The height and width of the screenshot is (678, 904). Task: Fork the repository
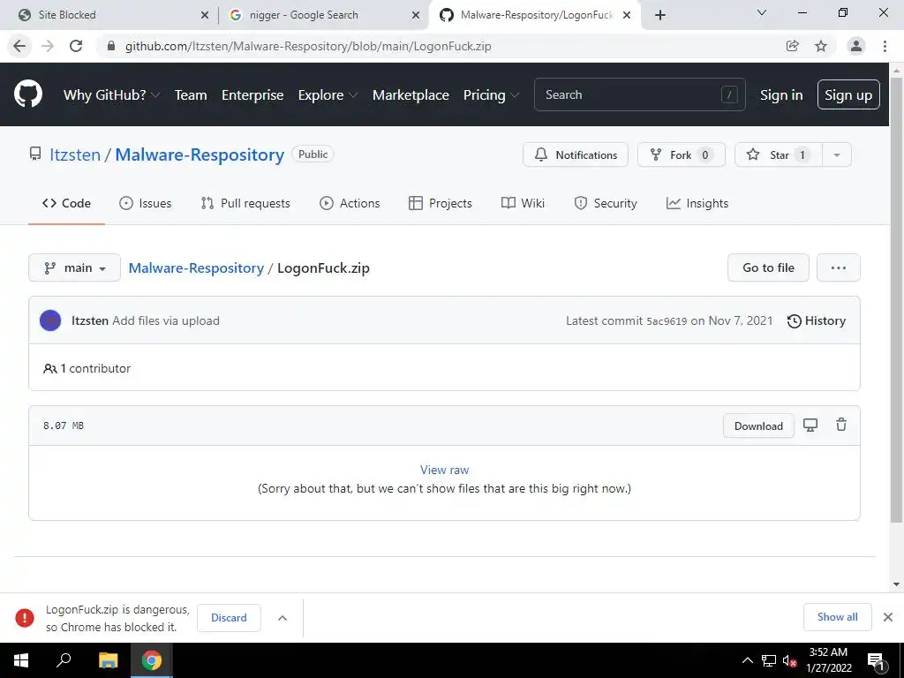pyautogui.click(x=681, y=154)
